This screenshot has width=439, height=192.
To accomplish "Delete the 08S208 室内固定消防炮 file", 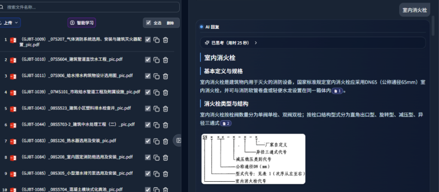I will click(165, 157).
